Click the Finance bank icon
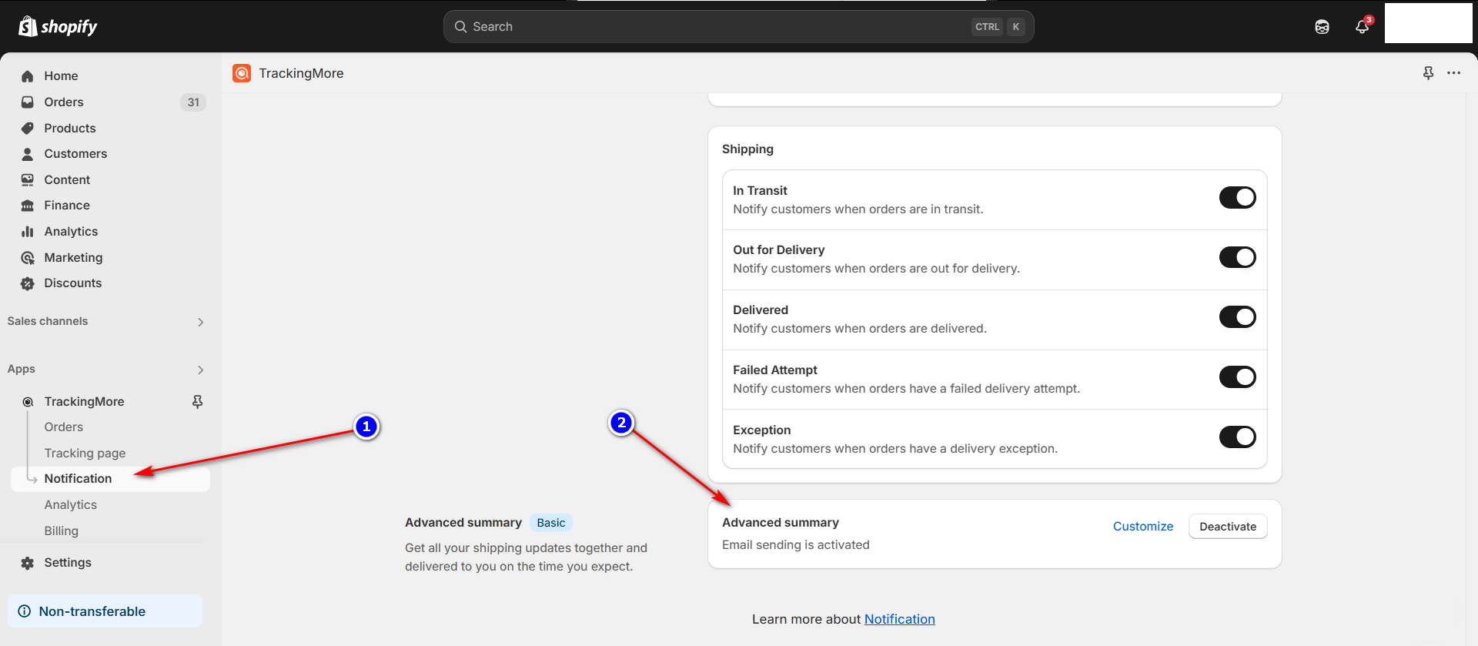The image size is (1478, 646). point(28,206)
